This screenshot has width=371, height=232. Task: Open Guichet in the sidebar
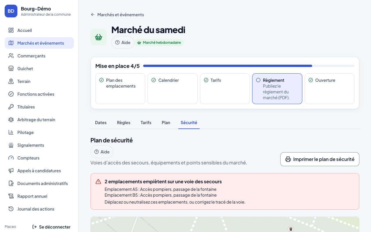point(39,68)
